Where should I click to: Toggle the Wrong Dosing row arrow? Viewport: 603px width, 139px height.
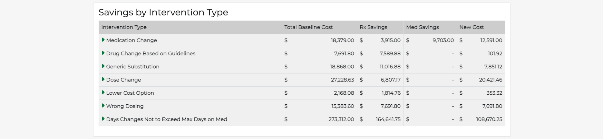[x=103, y=106]
